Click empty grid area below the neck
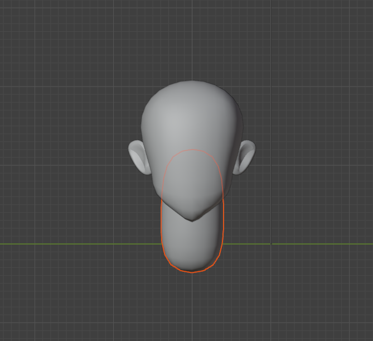Screen dimensions: 373x341 tap(192, 307)
